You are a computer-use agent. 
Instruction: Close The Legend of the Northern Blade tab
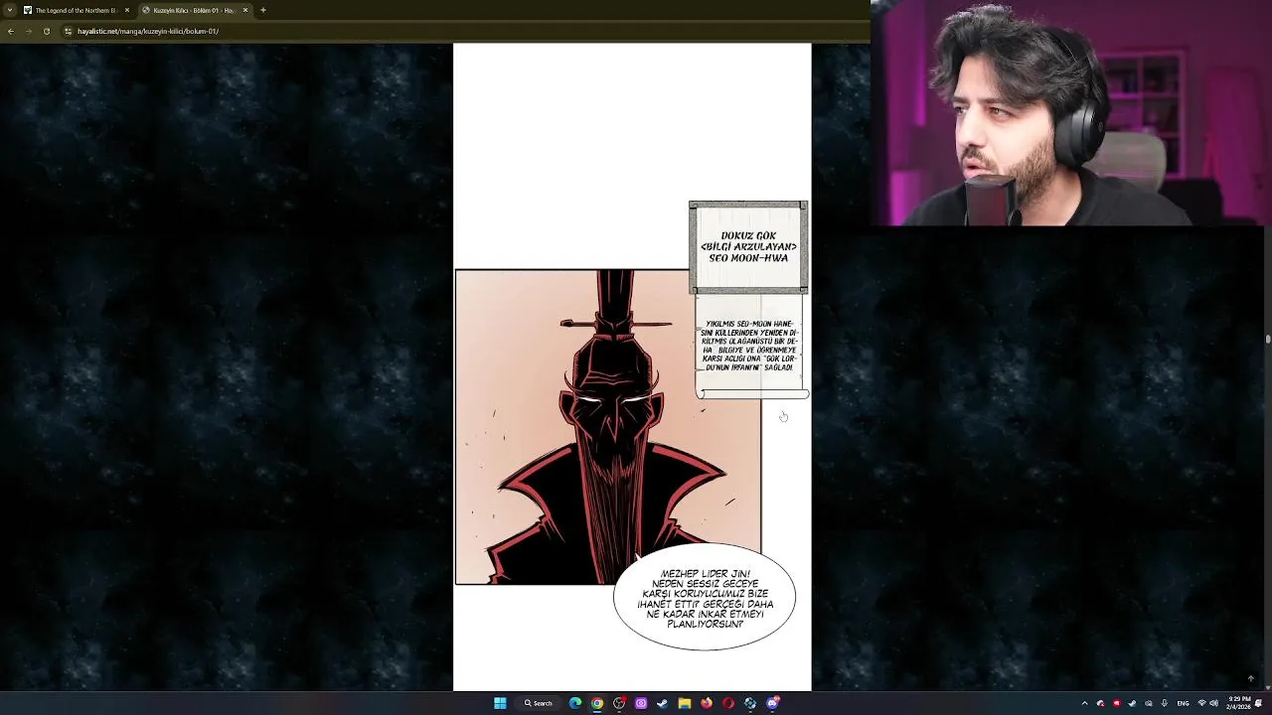point(127,10)
